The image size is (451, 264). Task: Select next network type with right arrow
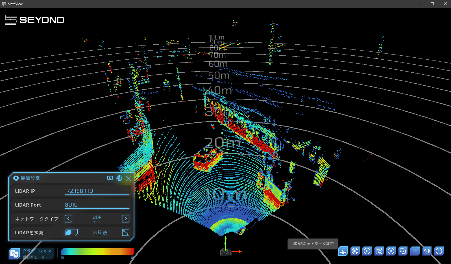(126, 219)
